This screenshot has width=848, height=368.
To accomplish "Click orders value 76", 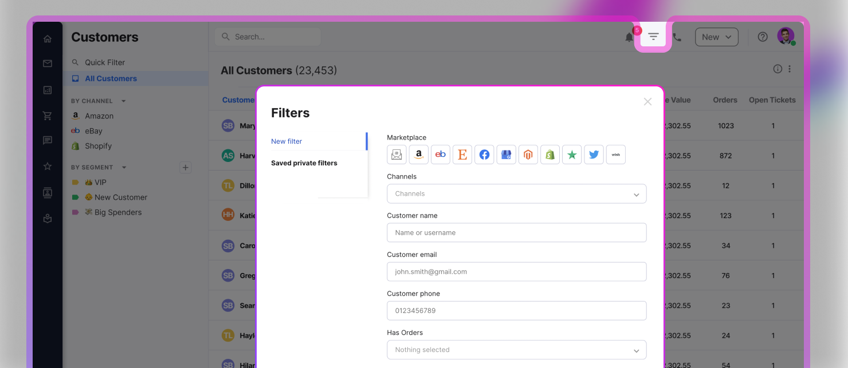I will click(726, 276).
